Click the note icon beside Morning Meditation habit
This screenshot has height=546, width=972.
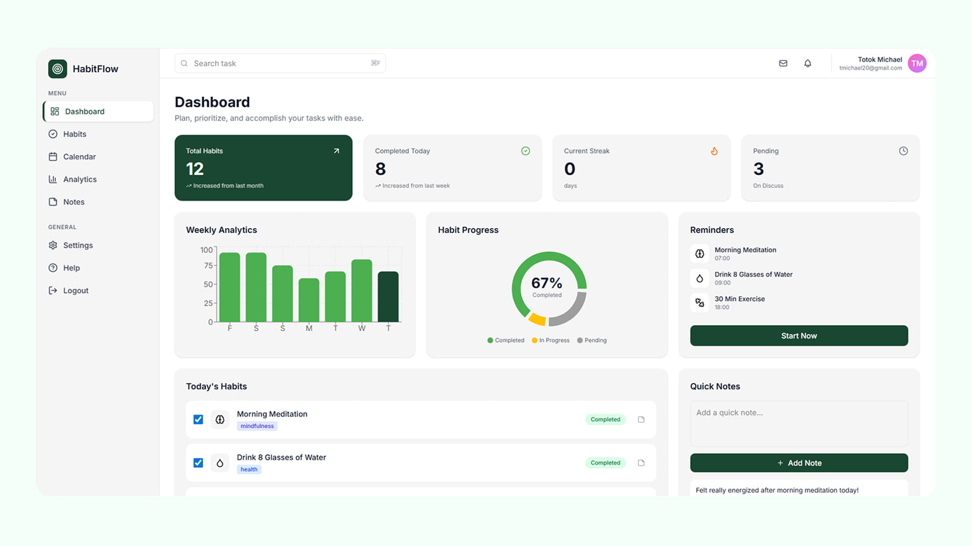click(641, 419)
